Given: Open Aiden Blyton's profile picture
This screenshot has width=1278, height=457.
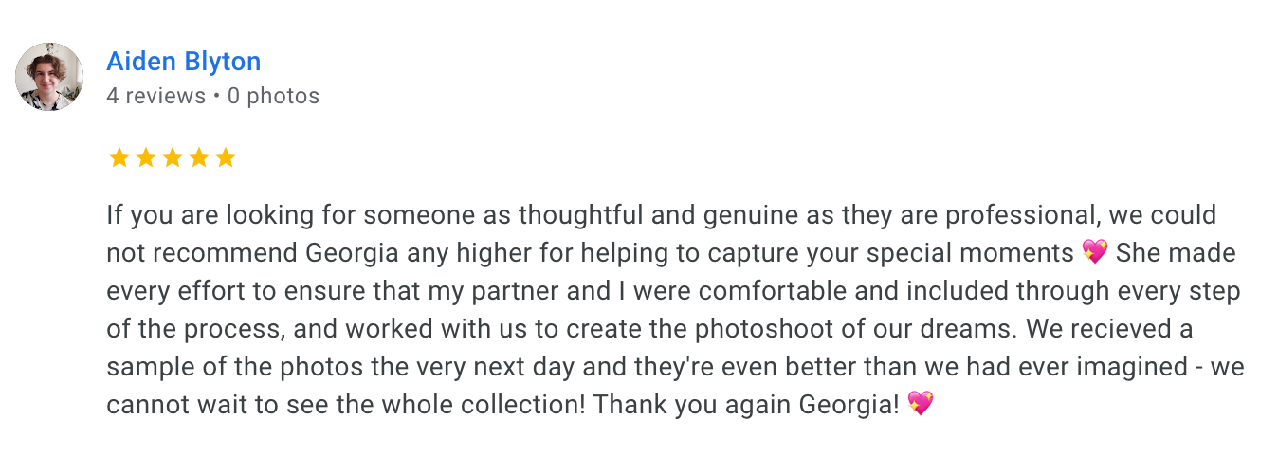Looking at the screenshot, I should [49, 77].
